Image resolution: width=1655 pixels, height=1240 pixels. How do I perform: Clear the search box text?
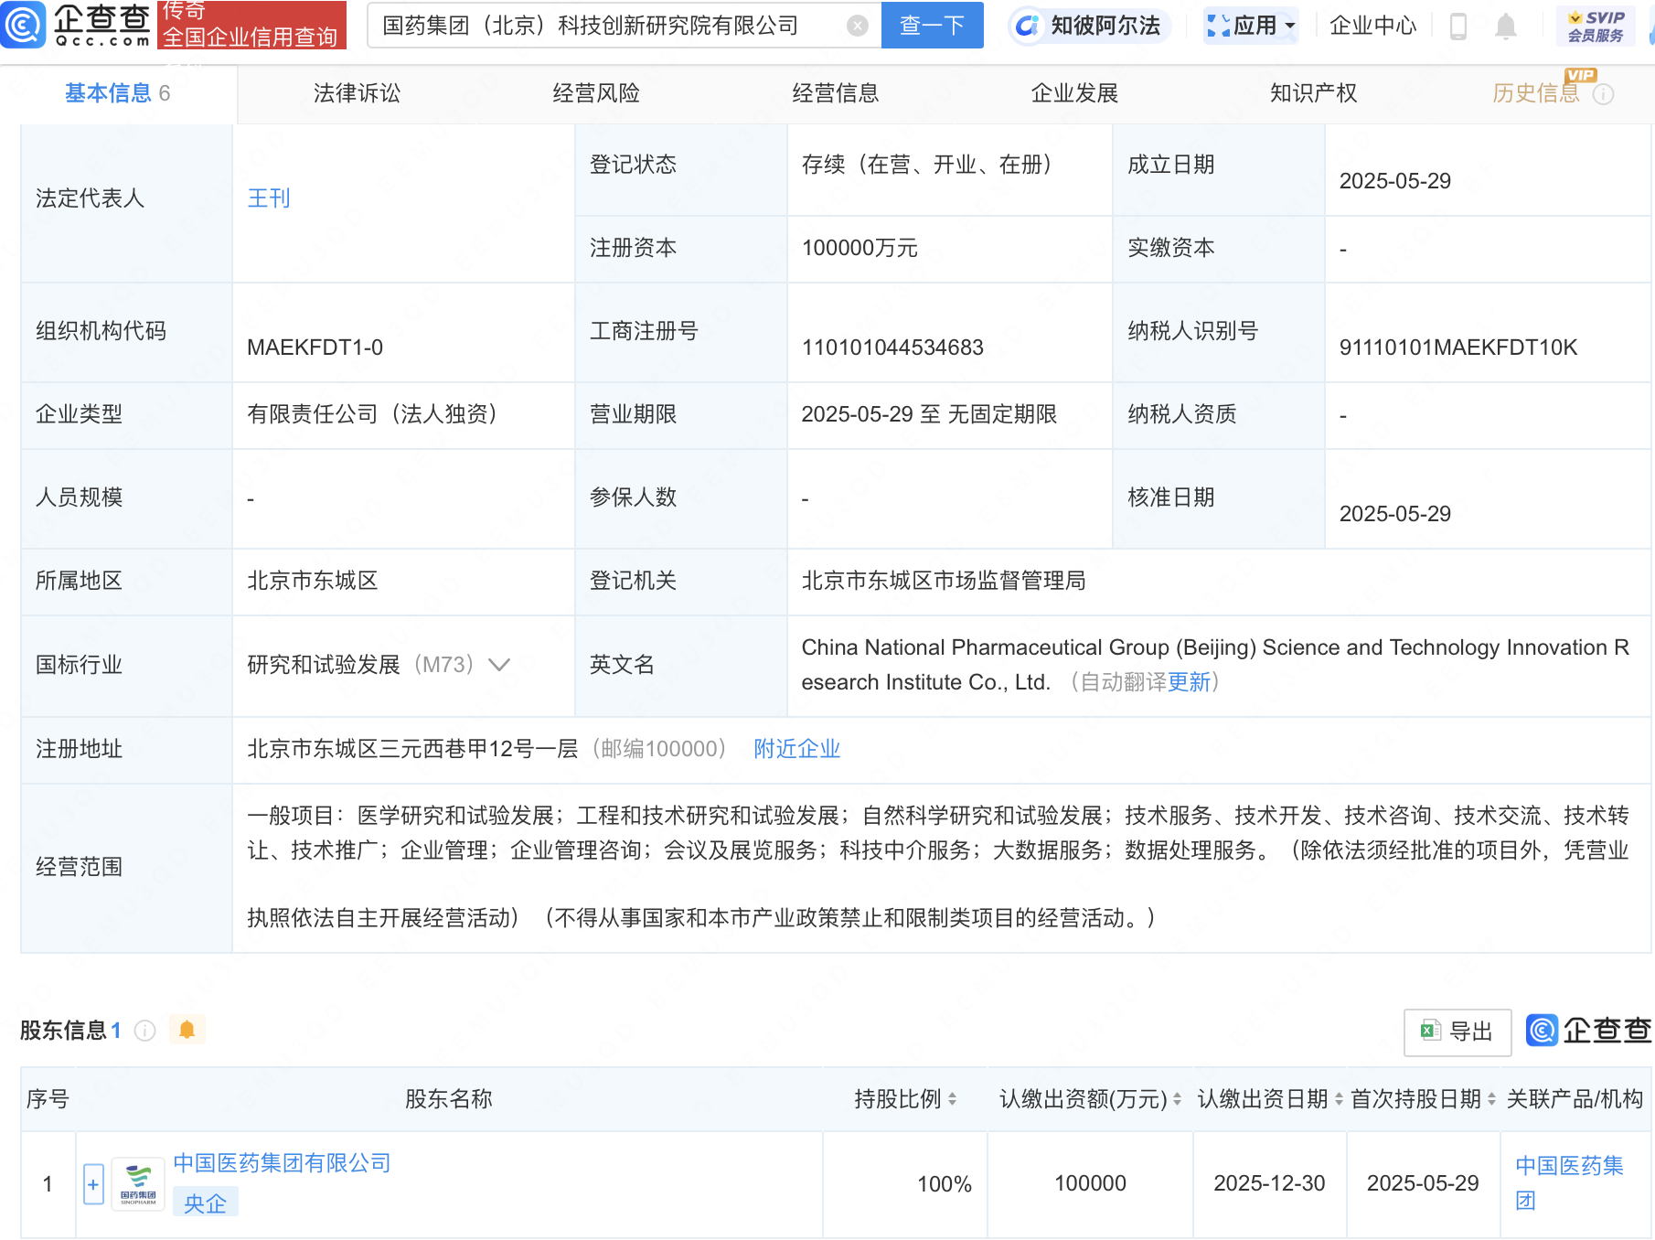coord(857,26)
